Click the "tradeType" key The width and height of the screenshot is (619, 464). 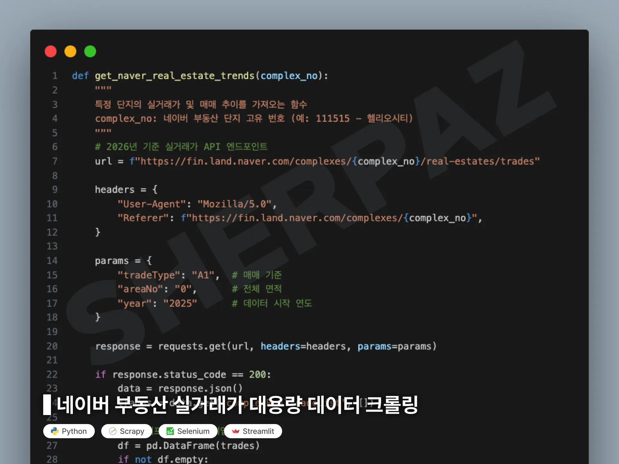(149, 275)
